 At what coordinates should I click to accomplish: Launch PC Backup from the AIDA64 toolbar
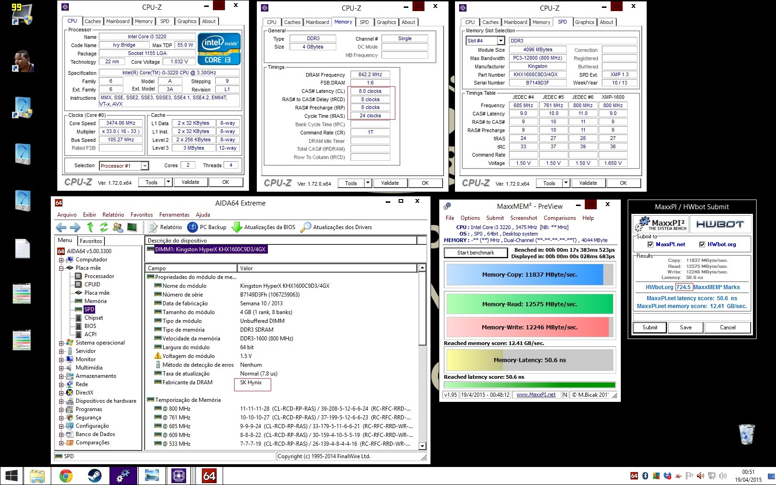click(x=207, y=227)
